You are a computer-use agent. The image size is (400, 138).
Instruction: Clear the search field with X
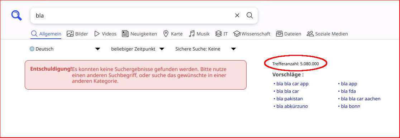[237, 15]
